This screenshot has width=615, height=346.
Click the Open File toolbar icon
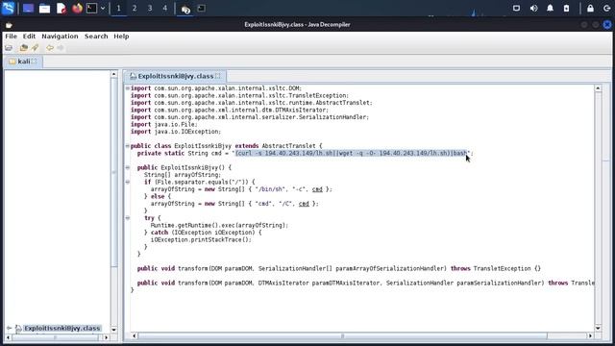coord(9,48)
